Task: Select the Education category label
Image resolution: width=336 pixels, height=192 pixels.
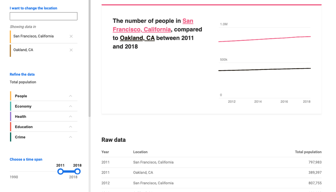Action: point(24,127)
